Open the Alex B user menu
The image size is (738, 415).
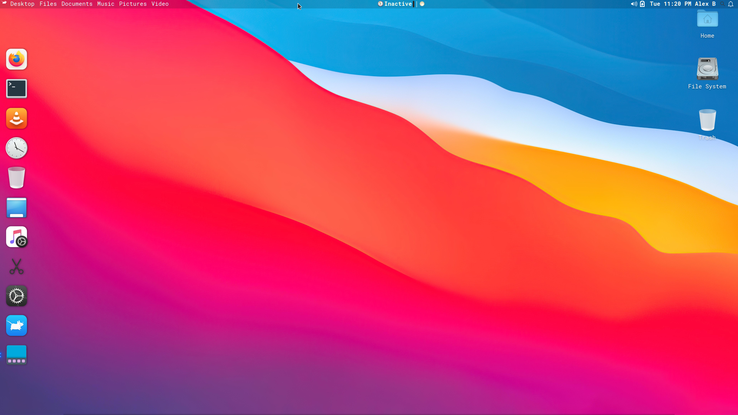pyautogui.click(x=705, y=4)
